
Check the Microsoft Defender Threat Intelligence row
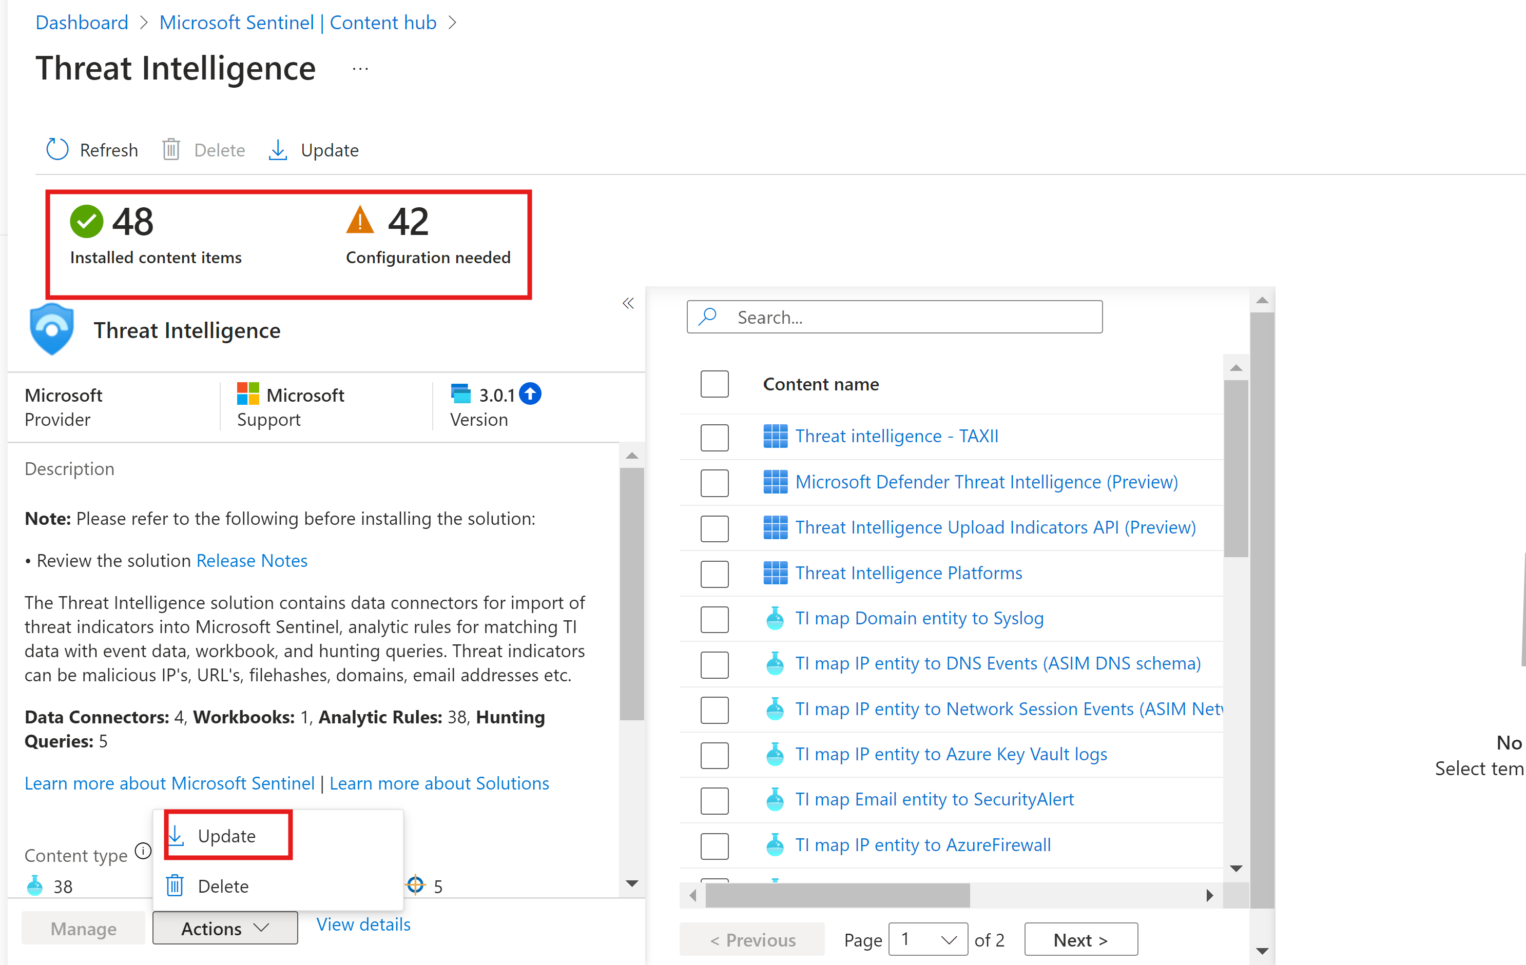click(x=714, y=482)
